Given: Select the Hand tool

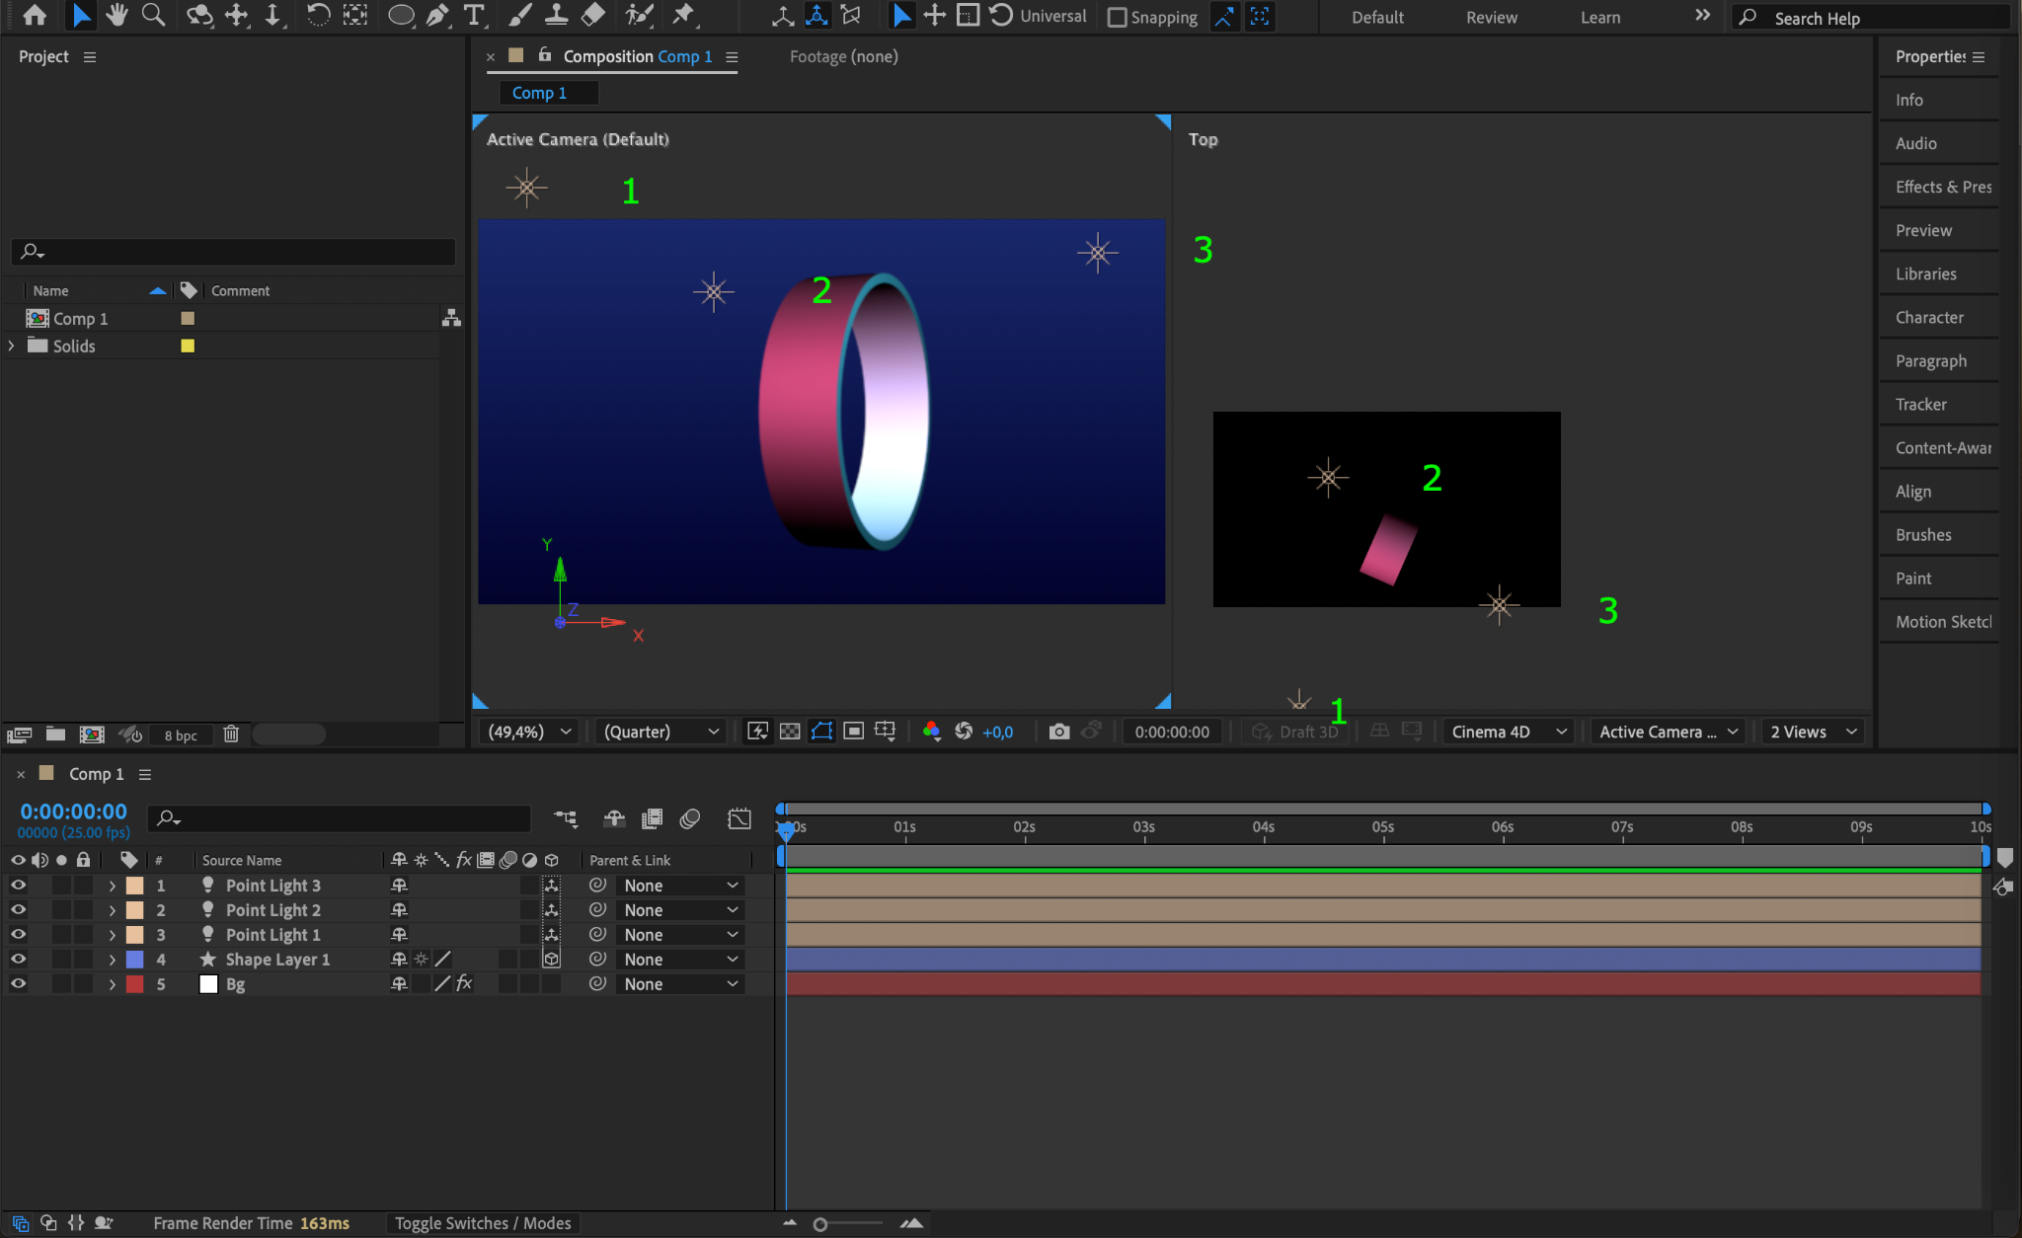Looking at the screenshot, I should (x=117, y=15).
